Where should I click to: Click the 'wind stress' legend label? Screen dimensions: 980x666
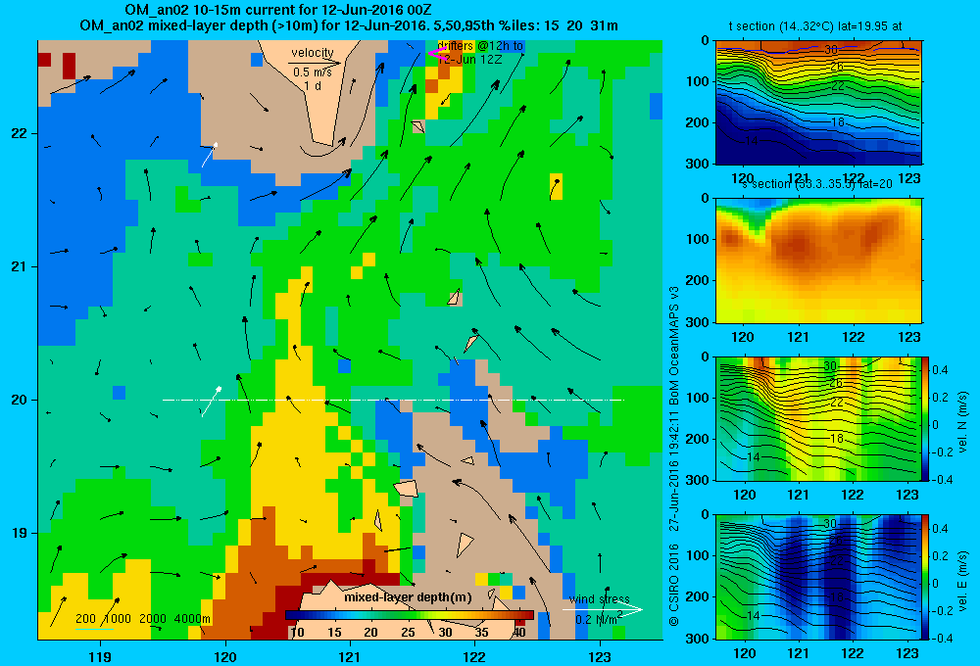(600, 598)
